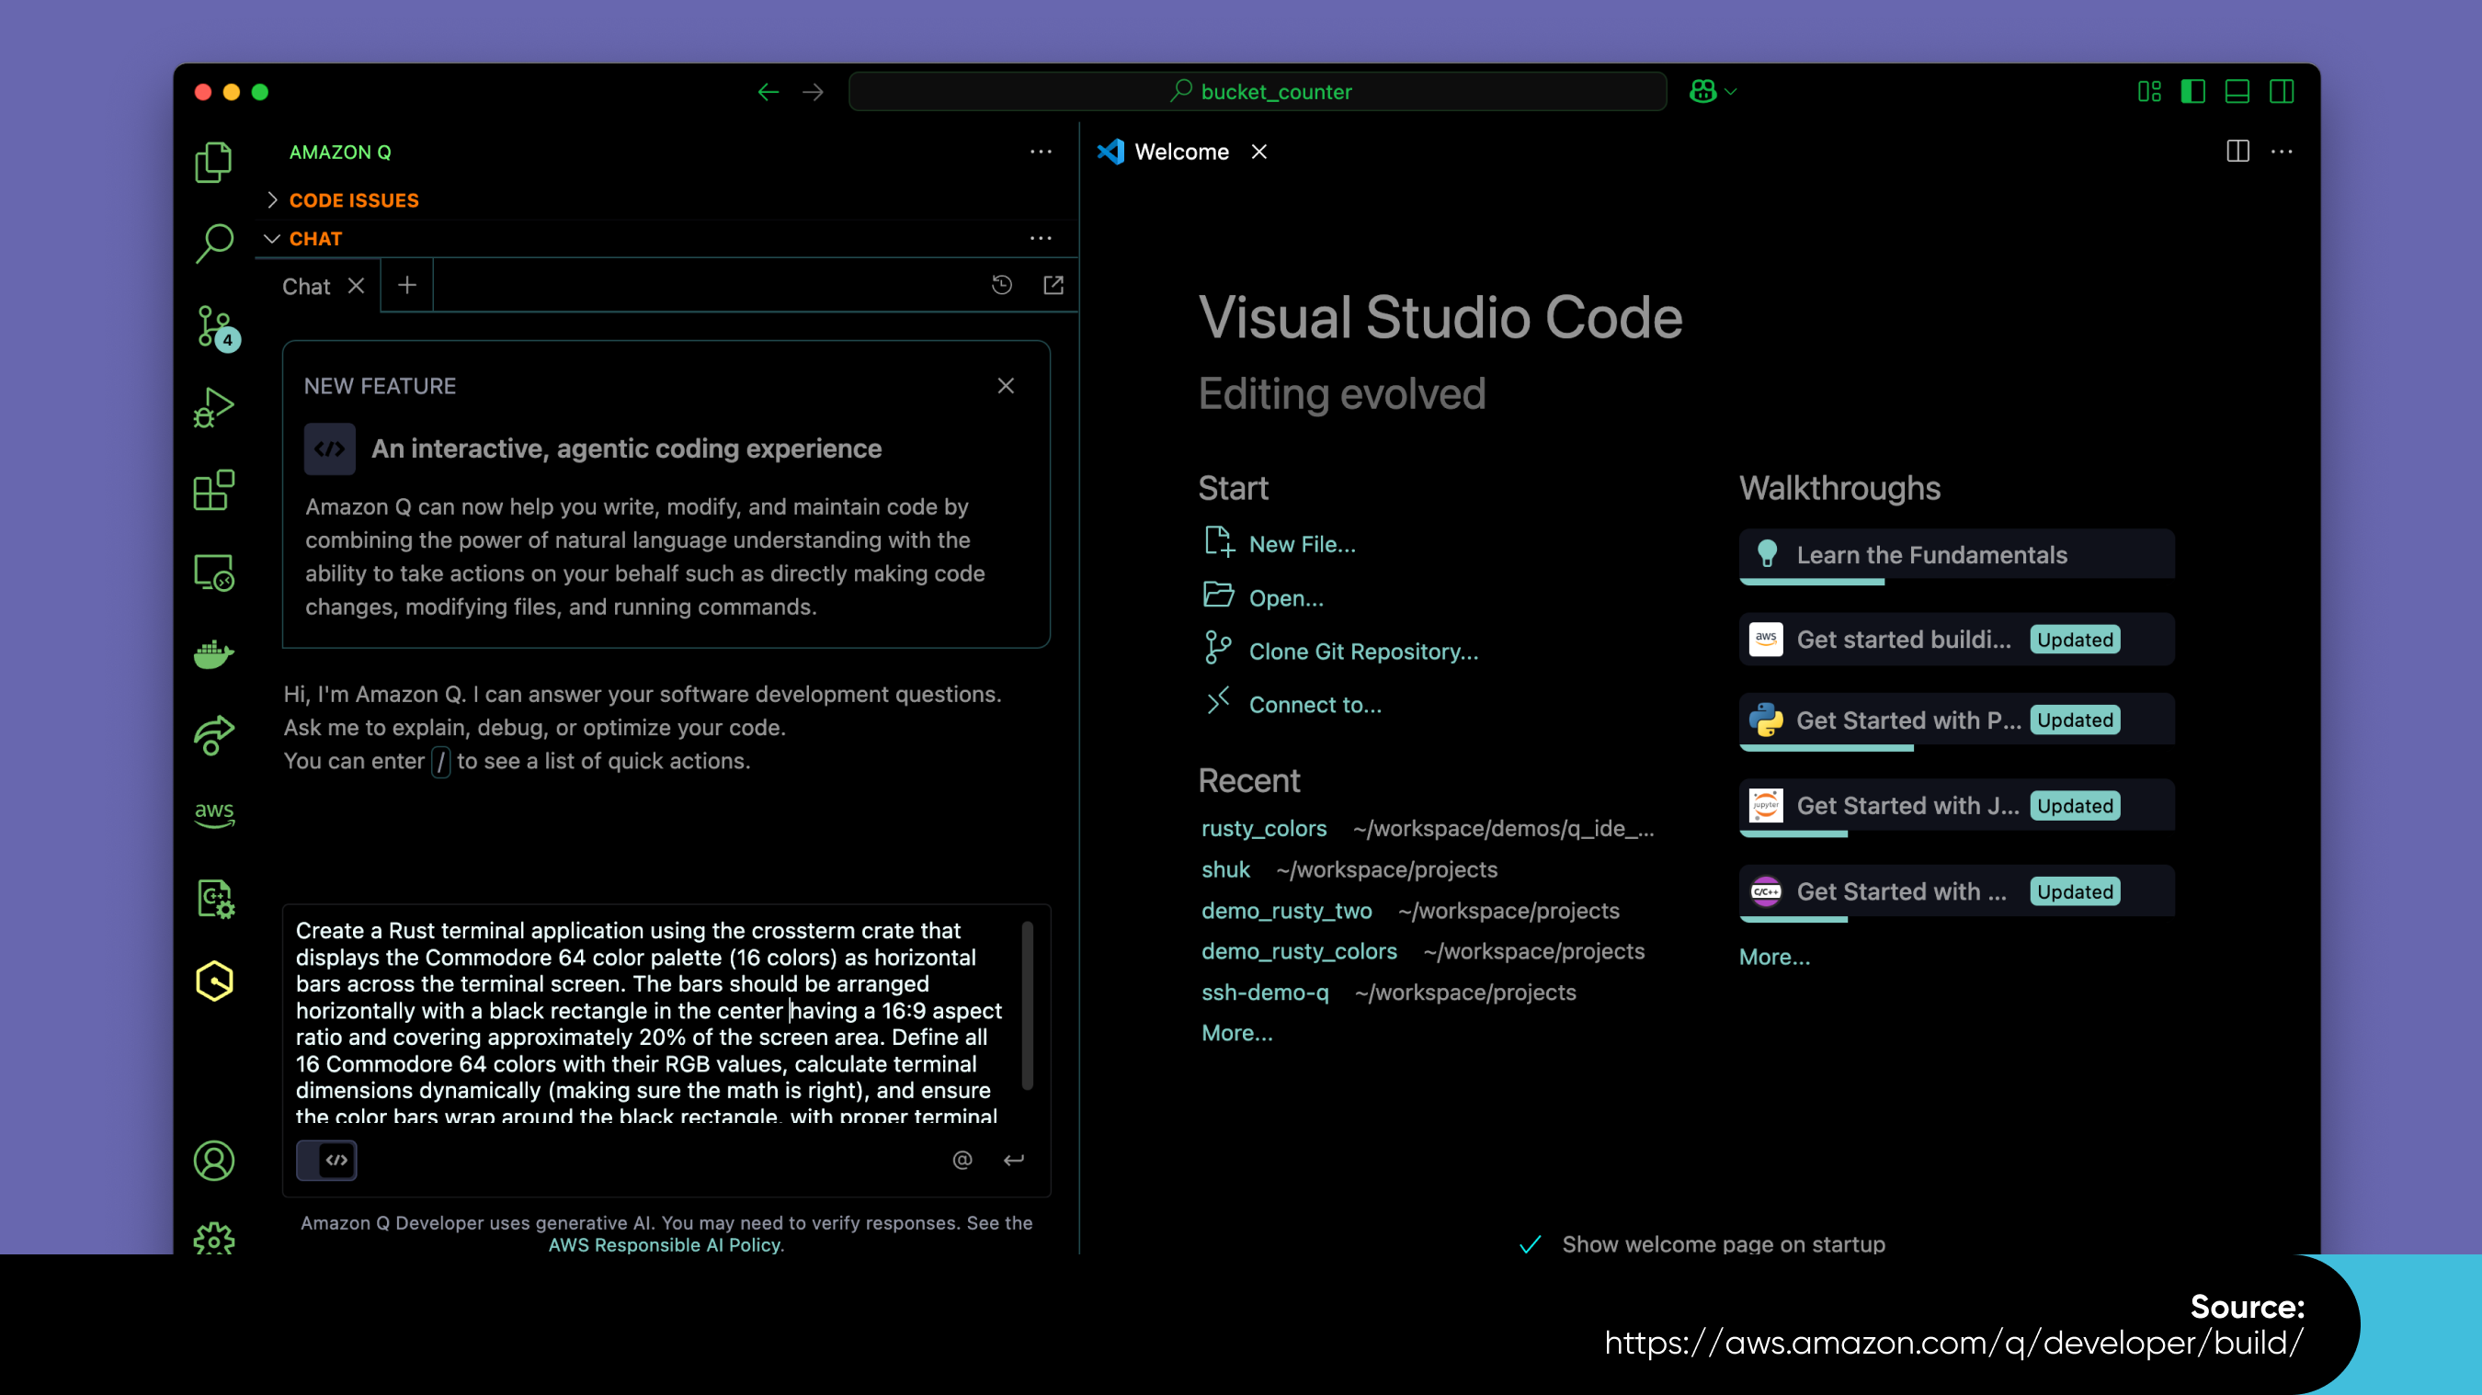This screenshot has height=1395, width=2482.
Task: Open the Extensions view
Action: click(x=214, y=491)
